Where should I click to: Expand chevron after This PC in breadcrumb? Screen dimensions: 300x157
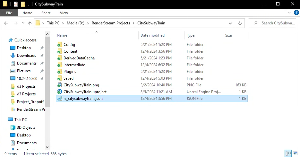(63, 23)
